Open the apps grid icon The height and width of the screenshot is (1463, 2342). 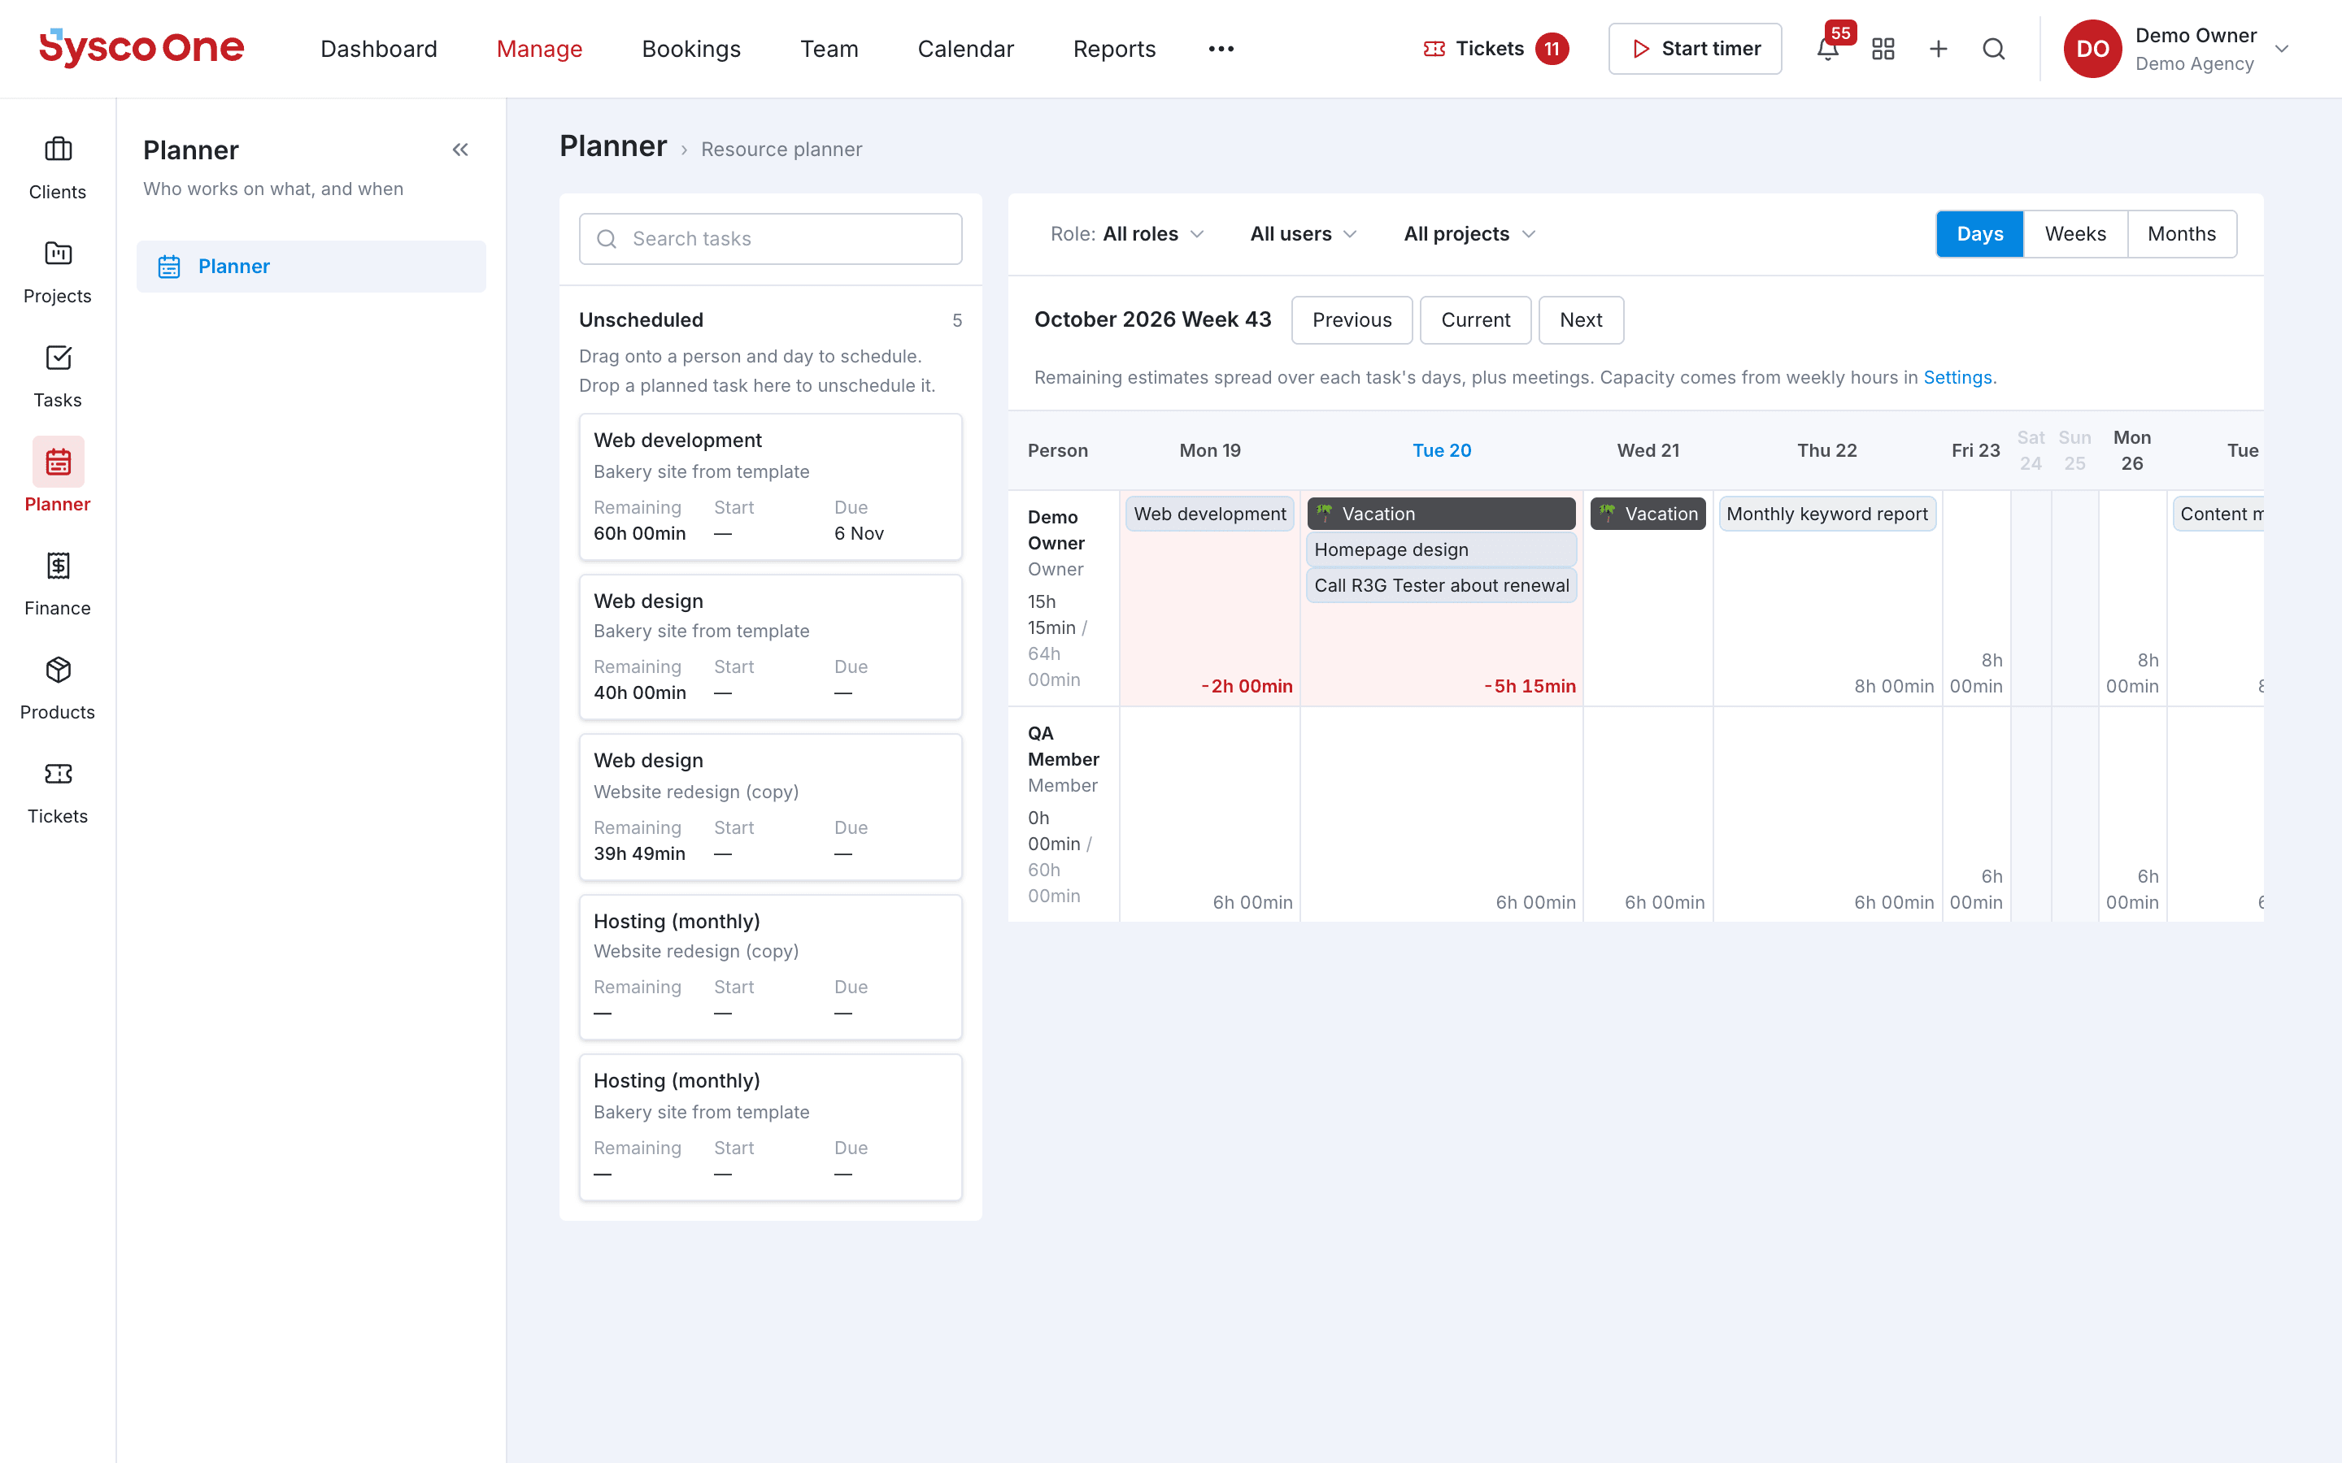point(1883,49)
